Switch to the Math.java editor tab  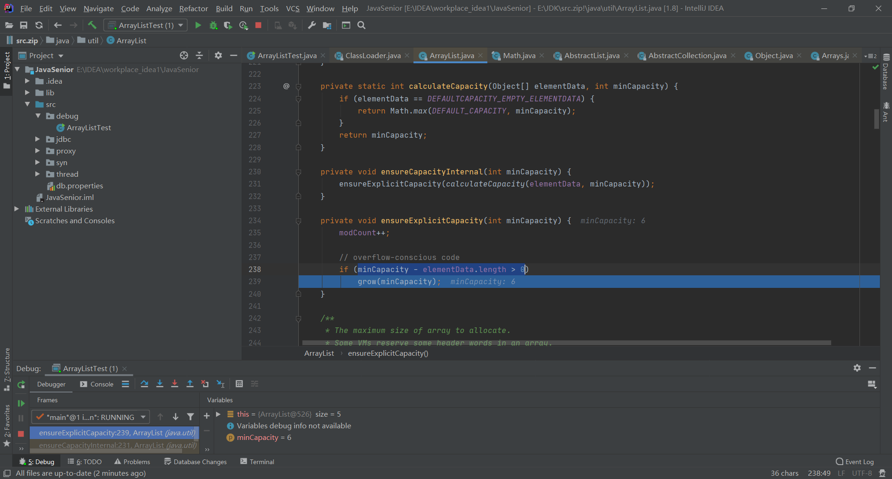[518, 56]
